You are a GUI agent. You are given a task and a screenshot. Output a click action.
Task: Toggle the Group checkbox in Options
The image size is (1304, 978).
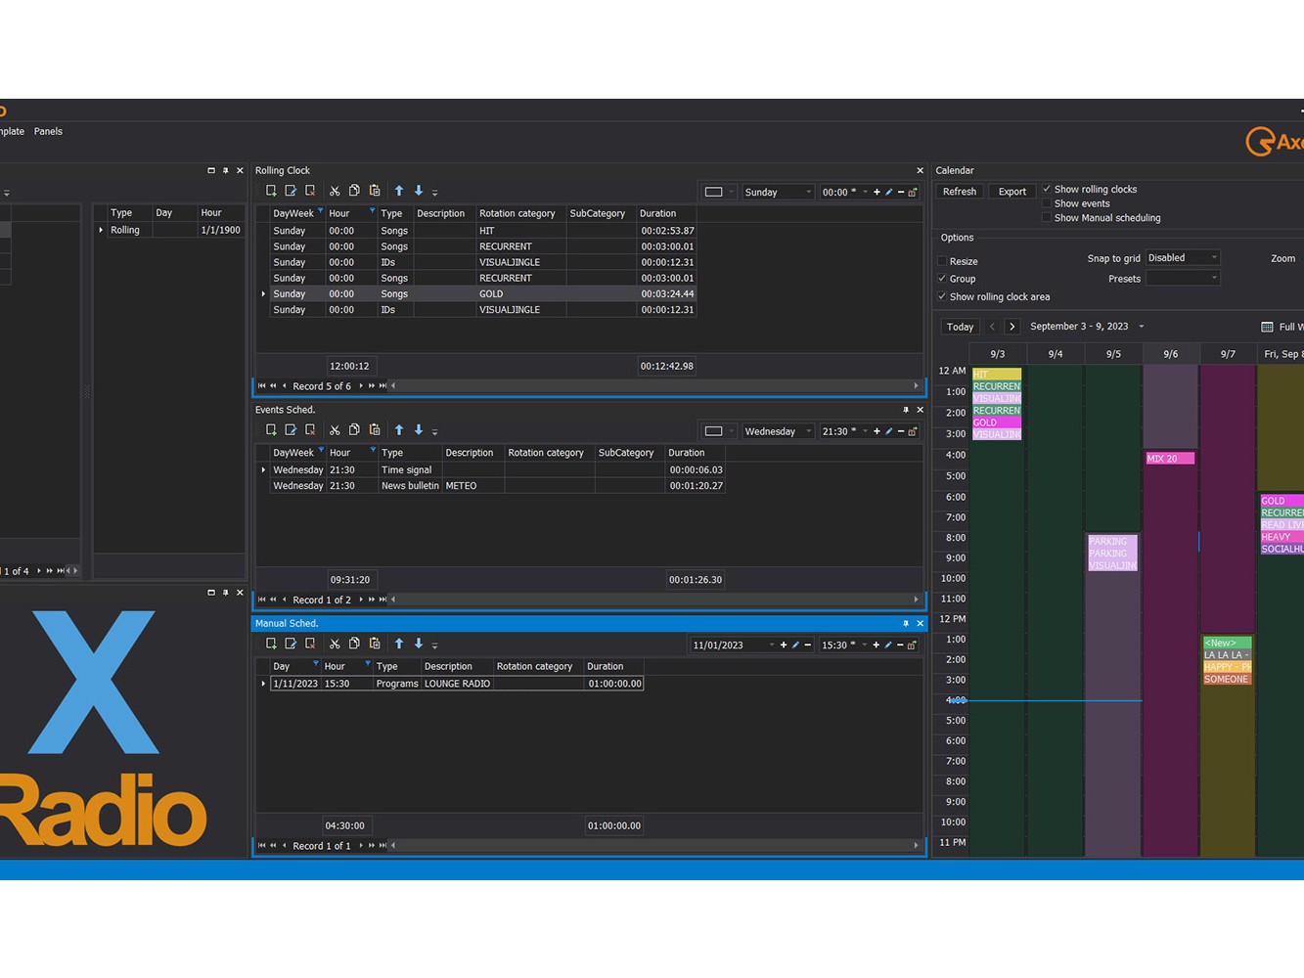click(x=942, y=279)
